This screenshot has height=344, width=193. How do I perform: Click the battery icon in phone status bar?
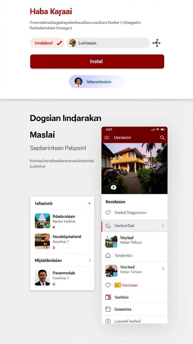(x=163, y=130)
